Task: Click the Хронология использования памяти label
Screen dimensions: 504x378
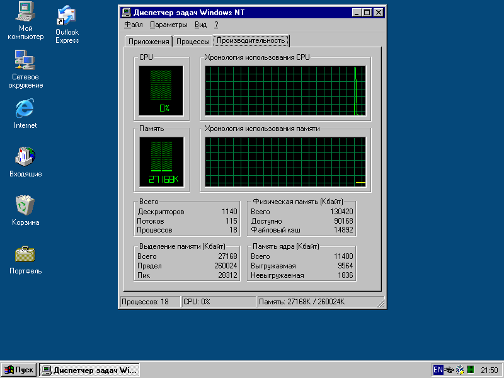Action: click(262, 129)
